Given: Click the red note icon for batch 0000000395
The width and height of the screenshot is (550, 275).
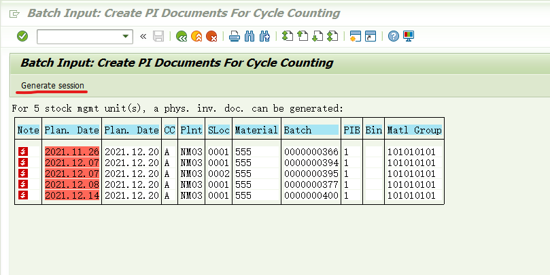Looking at the screenshot, I should tap(23, 174).
